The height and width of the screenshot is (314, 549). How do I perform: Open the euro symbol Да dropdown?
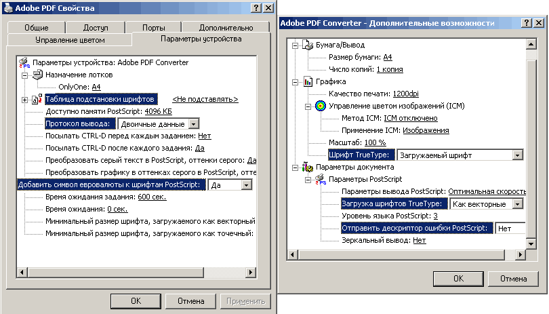click(247, 185)
